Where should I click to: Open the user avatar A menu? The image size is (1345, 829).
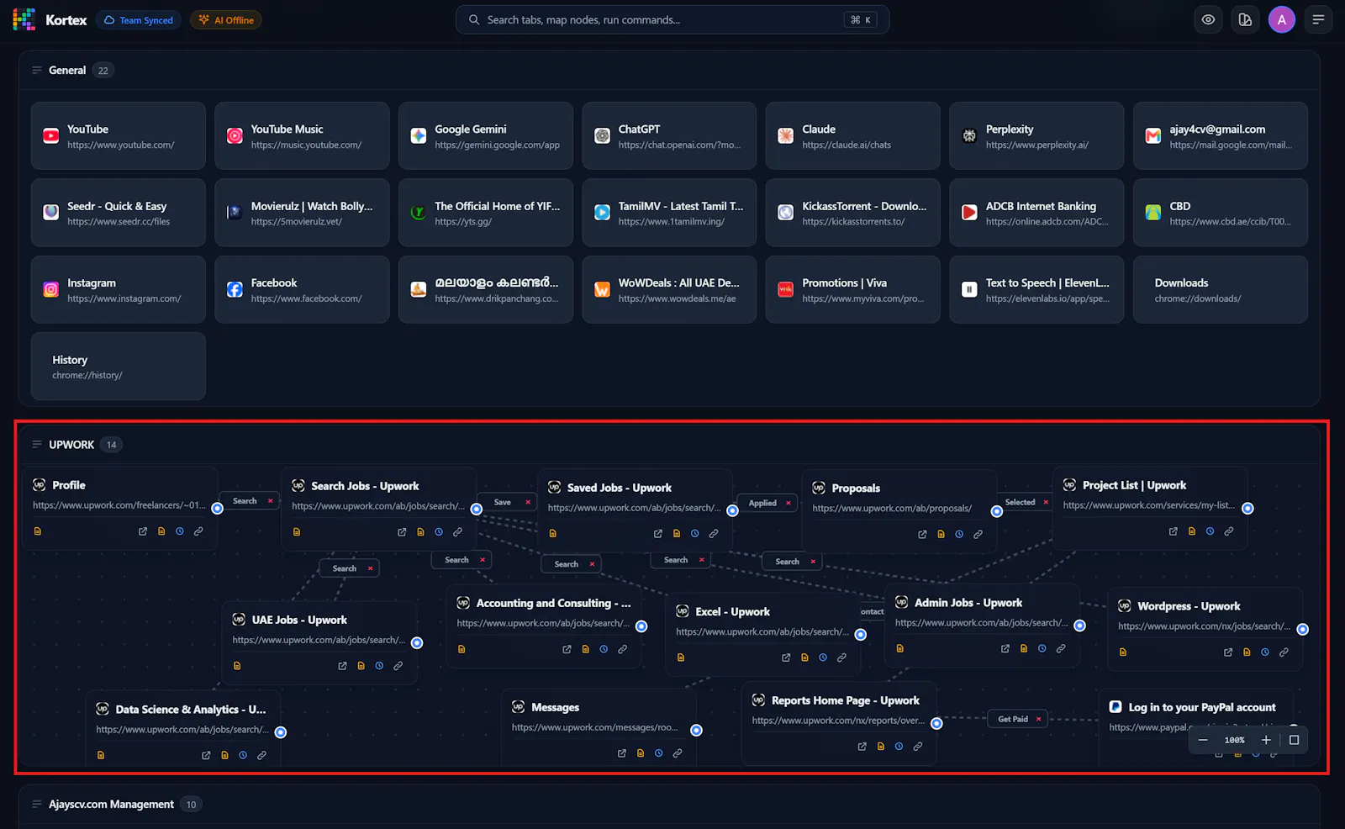tap(1281, 19)
